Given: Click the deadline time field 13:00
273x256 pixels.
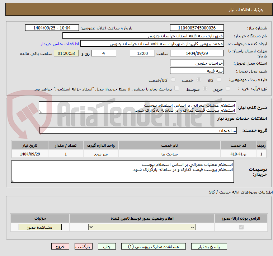Looking at the screenshot, I should coord(142,53).
